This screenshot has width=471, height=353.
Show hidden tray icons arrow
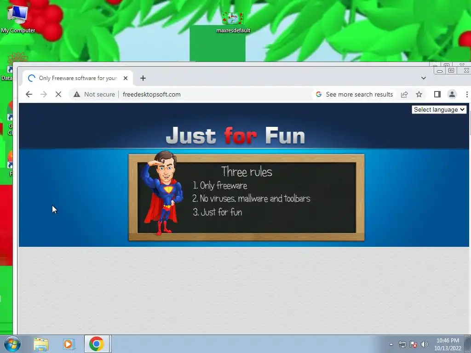(391, 344)
